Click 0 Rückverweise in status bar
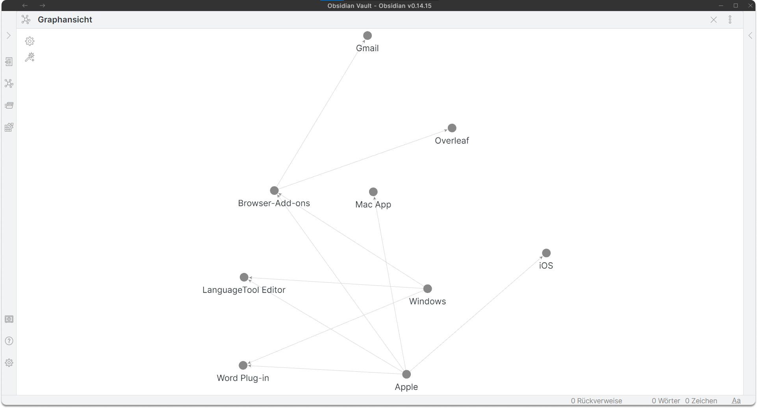Image resolution: width=757 pixels, height=408 pixels. pyautogui.click(x=597, y=401)
